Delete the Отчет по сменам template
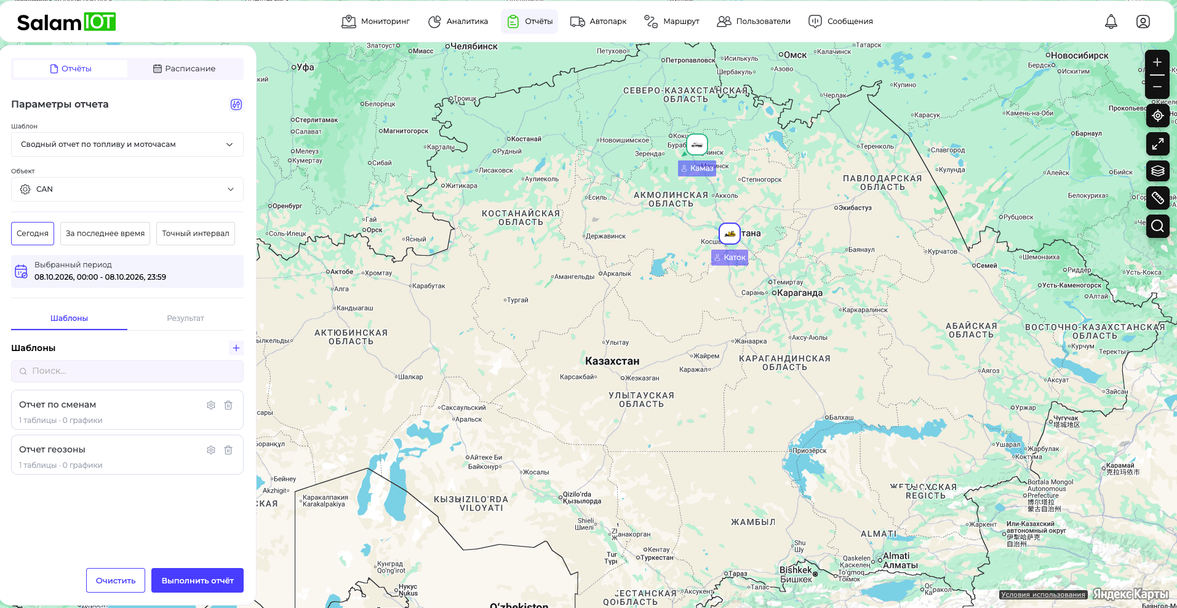1177x608 pixels. (228, 405)
